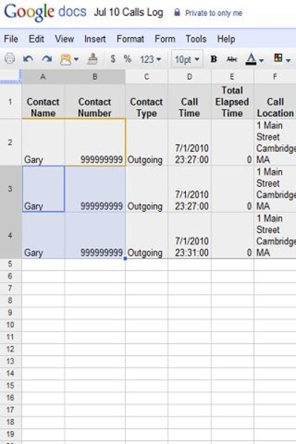Click the Google docs logo

[x=45, y=12]
